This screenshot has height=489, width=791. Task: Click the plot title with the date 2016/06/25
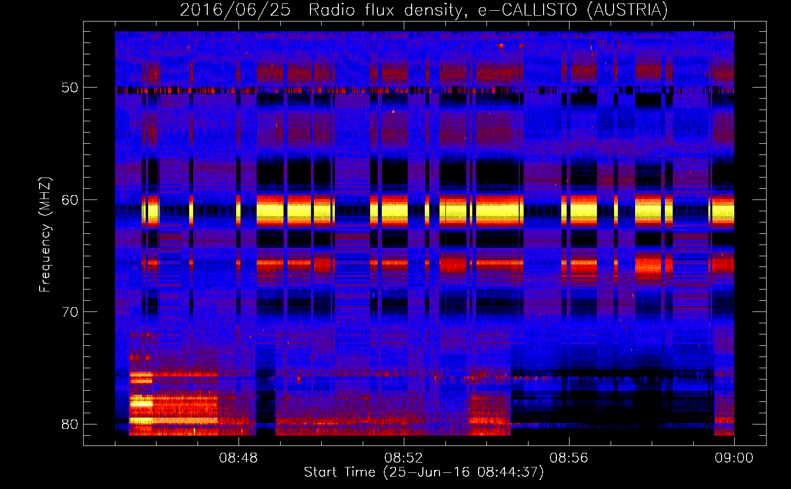[x=424, y=10]
